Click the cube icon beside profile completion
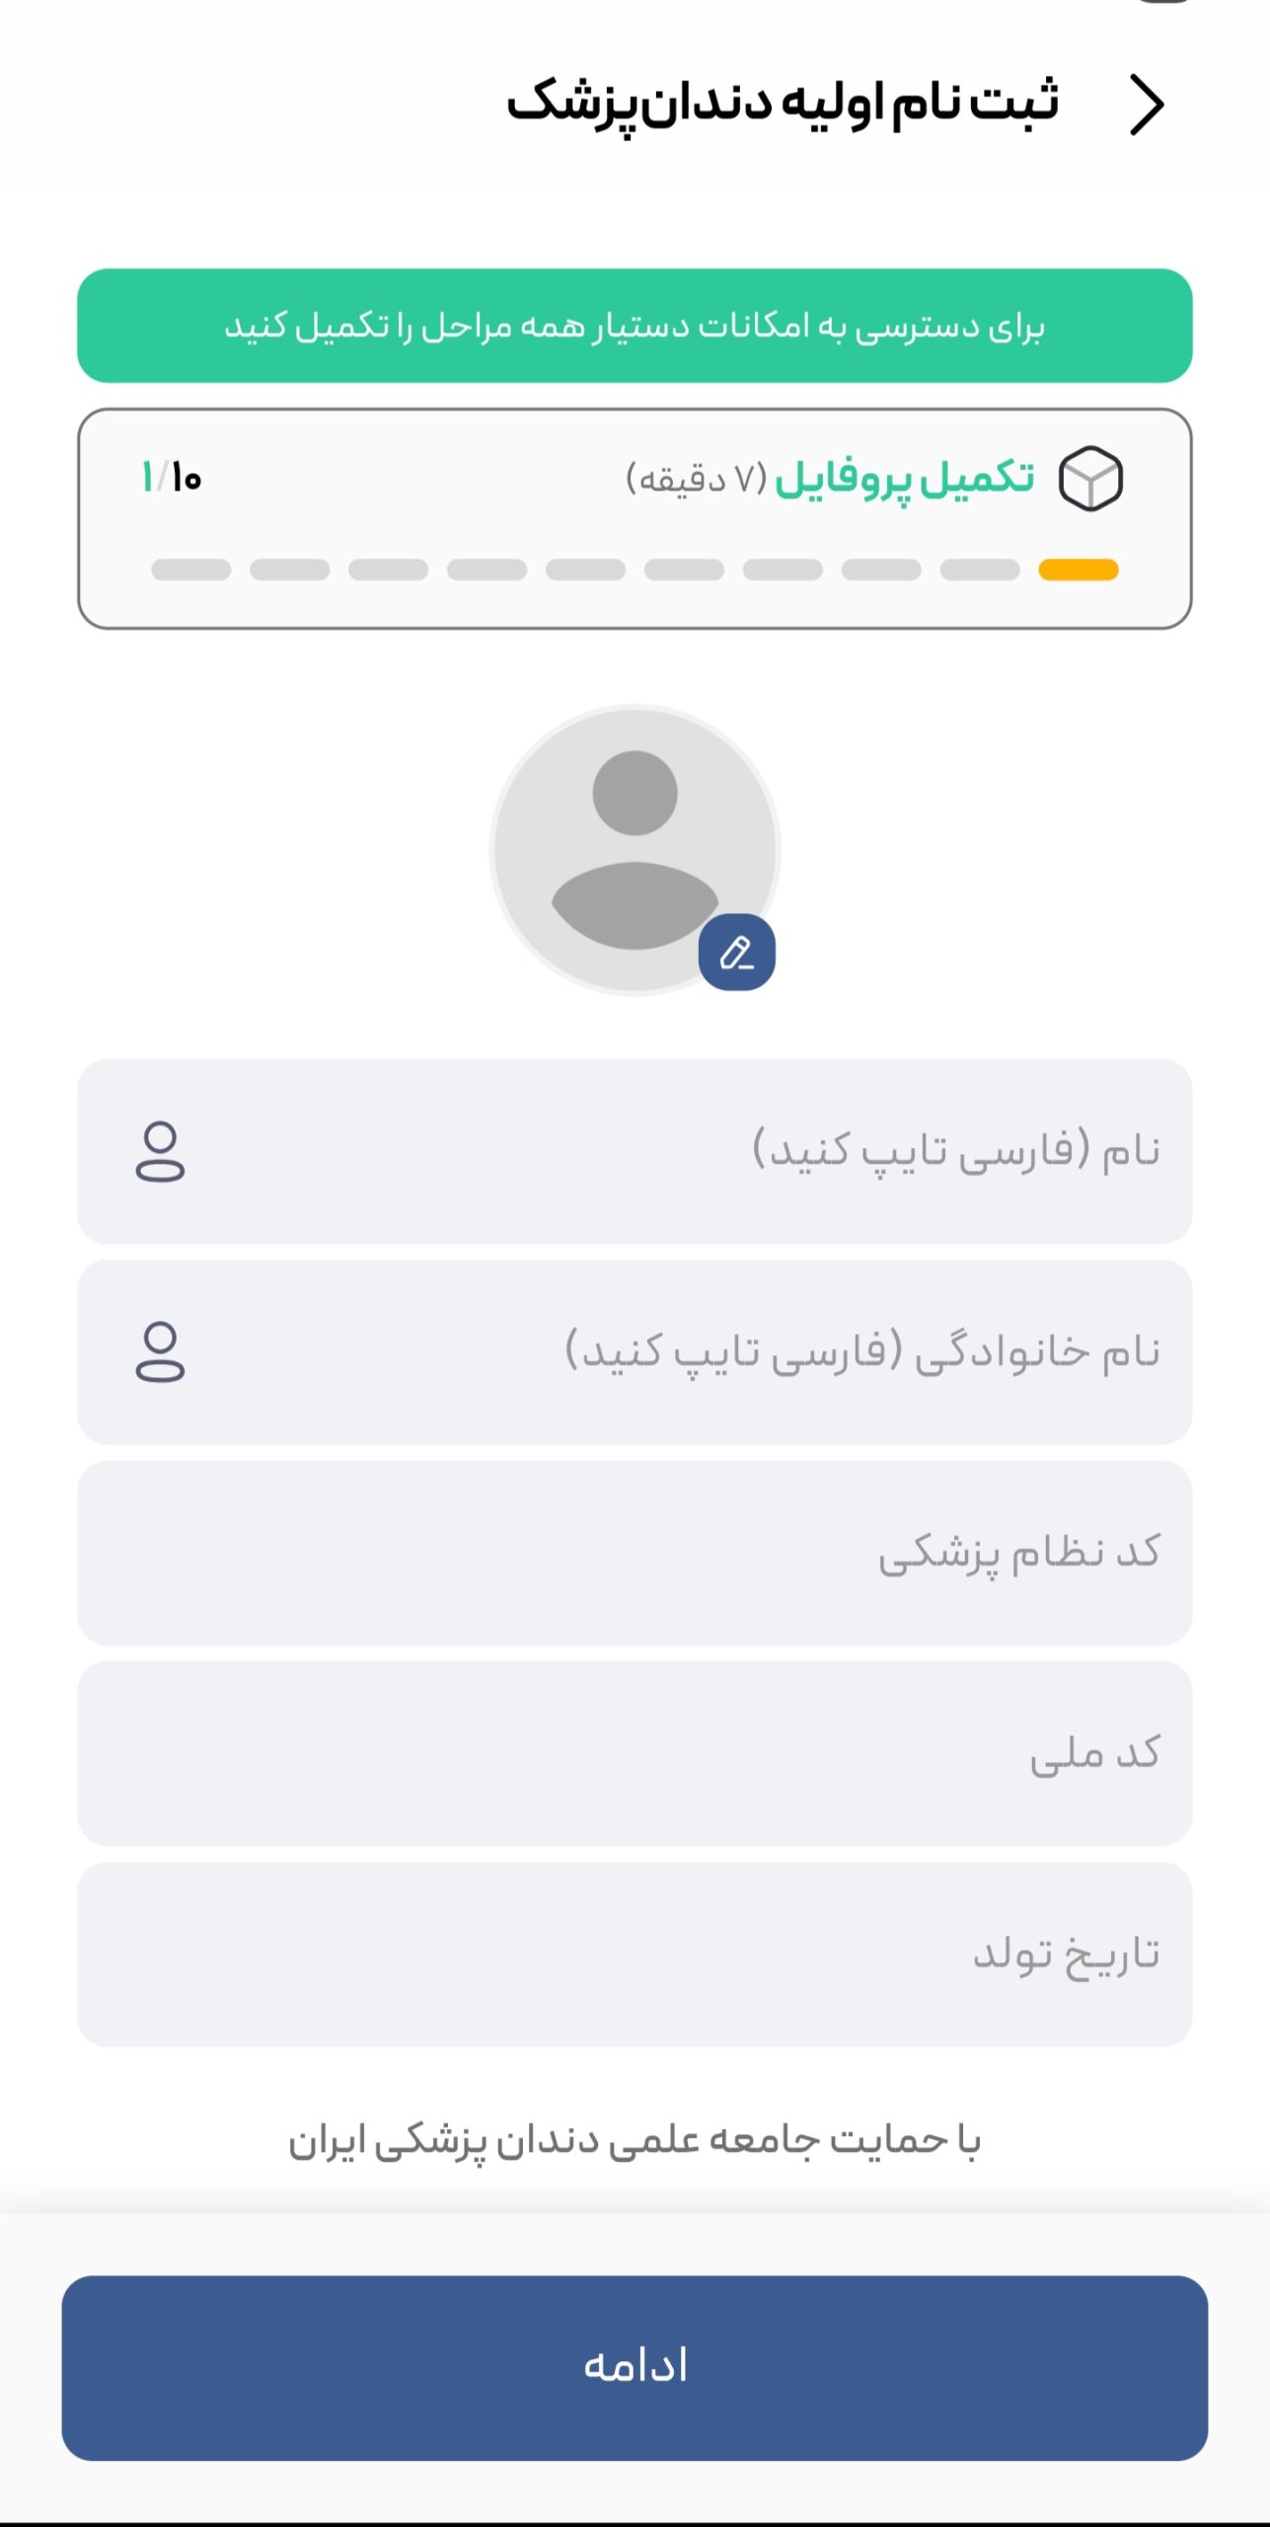This screenshot has width=1270, height=2527. 1090,479
